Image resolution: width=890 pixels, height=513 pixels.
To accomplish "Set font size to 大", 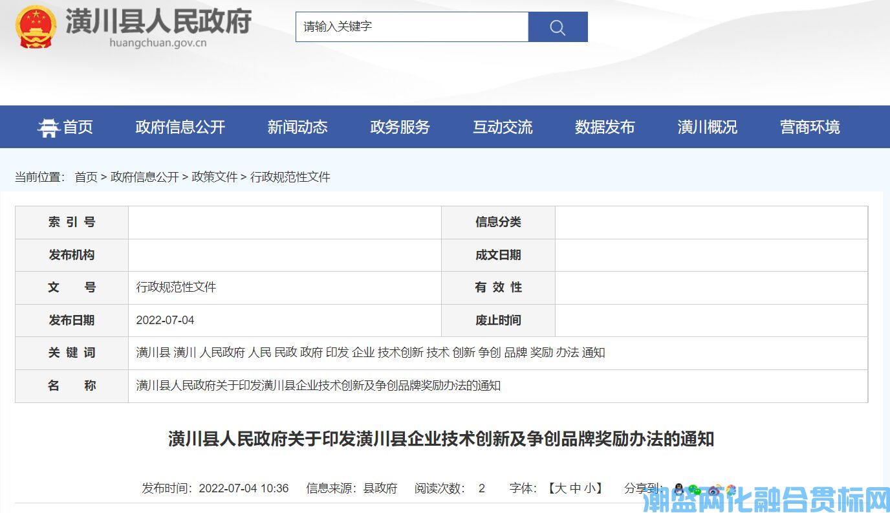I will 559,488.
